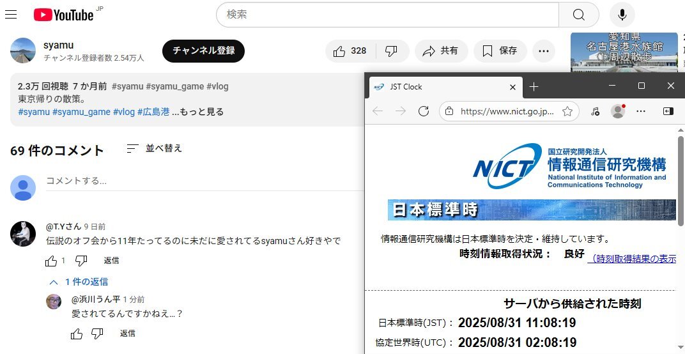Screen dimensions: 685x354
Task: Open the #syamu_game hashtag in the gray header line
Action: tap(174, 86)
